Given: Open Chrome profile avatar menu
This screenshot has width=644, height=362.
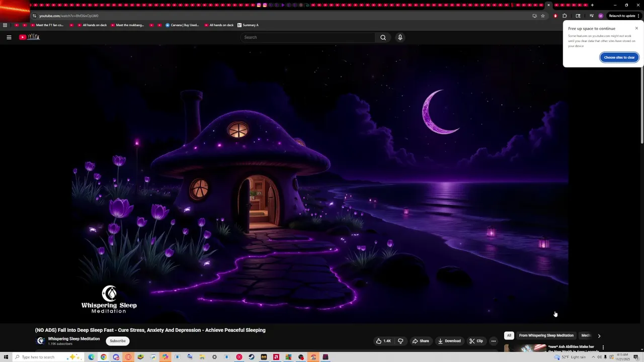Looking at the screenshot, I should [x=600, y=16].
